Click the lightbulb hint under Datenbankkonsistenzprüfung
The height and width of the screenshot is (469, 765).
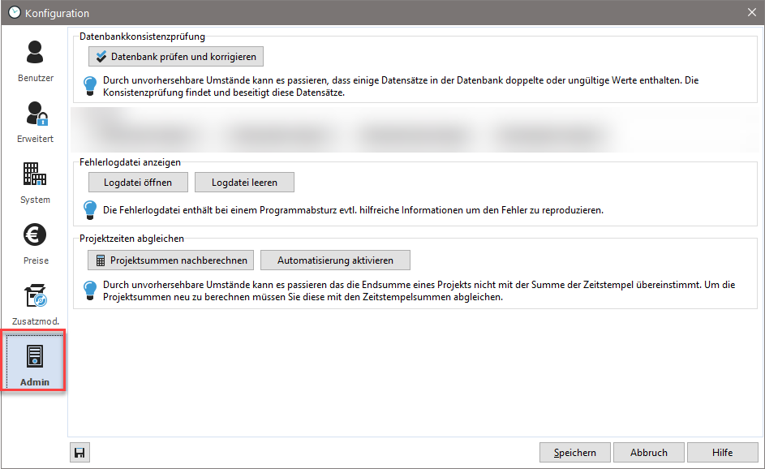click(90, 84)
